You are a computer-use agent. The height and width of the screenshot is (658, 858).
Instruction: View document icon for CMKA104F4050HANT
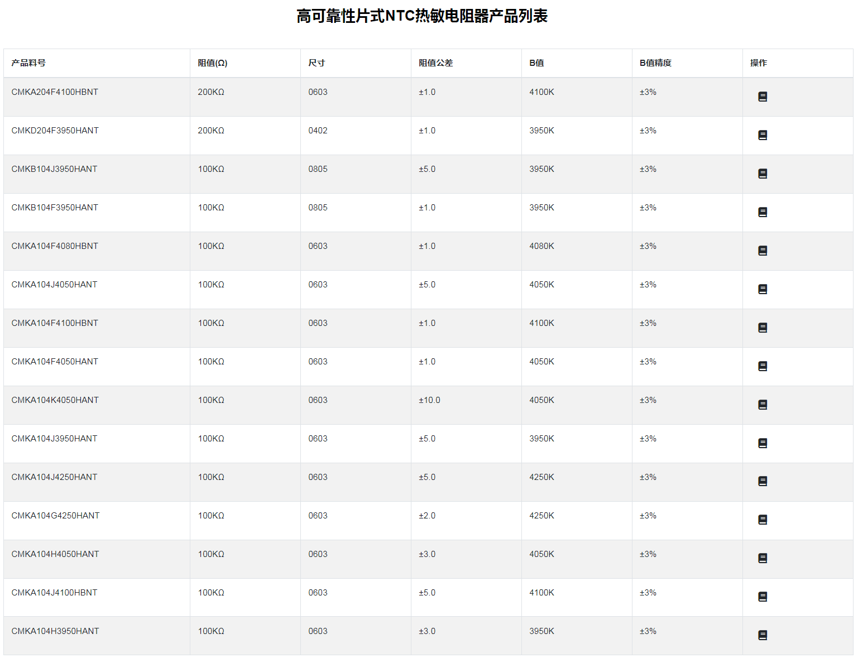[763, 366]
